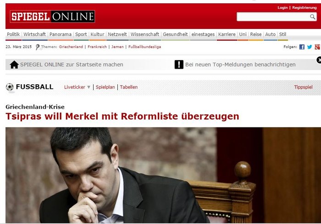Click the exclamation mark notification icon
The image size is (321, 224).
[179, 65]
